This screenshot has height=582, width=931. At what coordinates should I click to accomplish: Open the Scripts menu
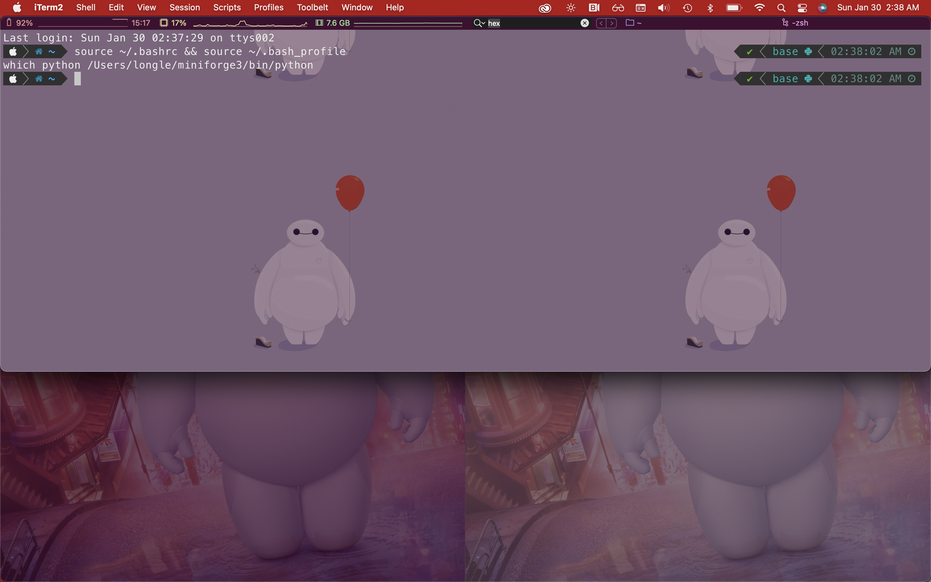pyautogui.click(x=227, y=7)
